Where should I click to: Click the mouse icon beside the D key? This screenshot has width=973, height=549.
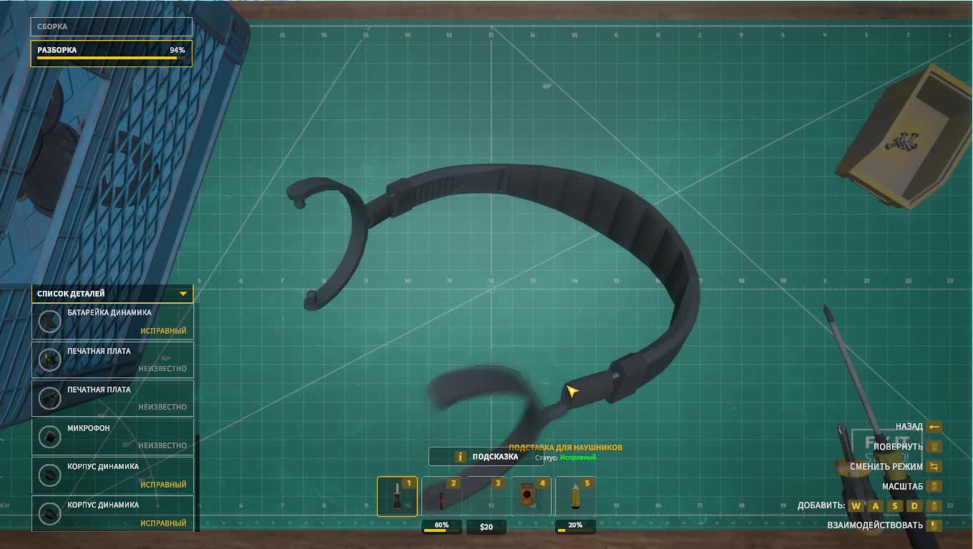[x=934, y=505]
